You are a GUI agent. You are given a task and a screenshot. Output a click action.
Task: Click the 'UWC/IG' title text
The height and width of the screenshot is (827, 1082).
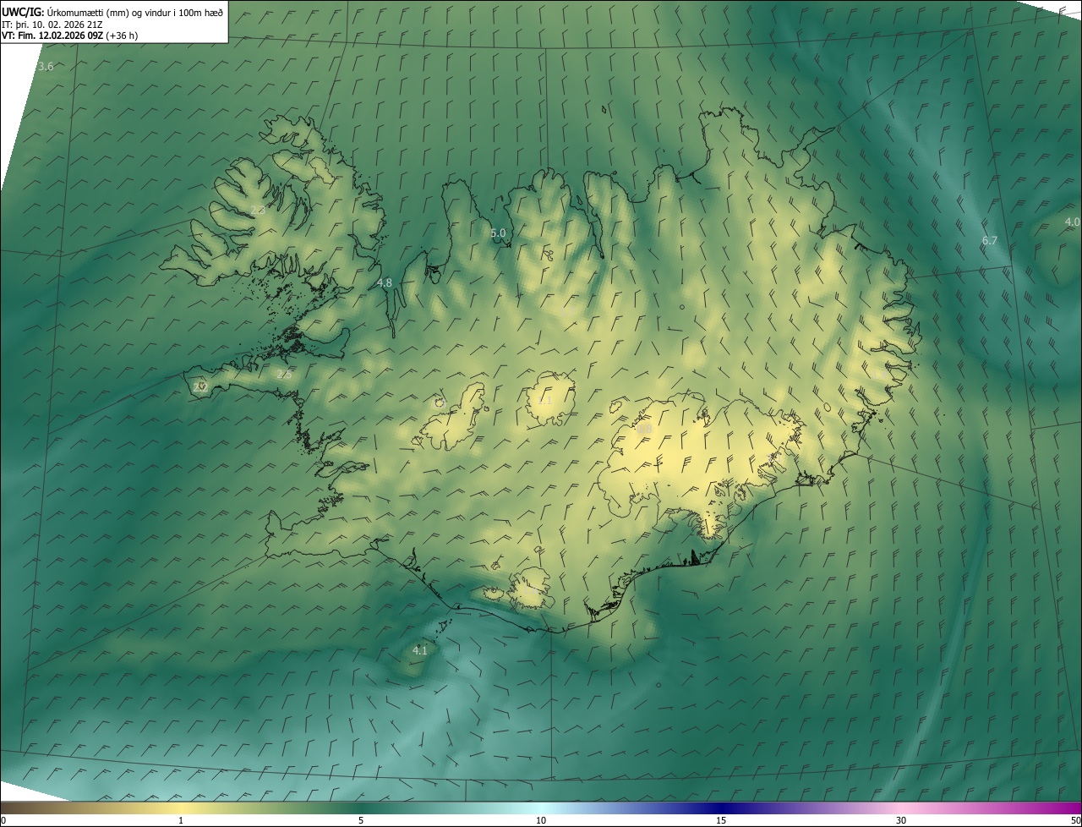click(x=22, y=12)
